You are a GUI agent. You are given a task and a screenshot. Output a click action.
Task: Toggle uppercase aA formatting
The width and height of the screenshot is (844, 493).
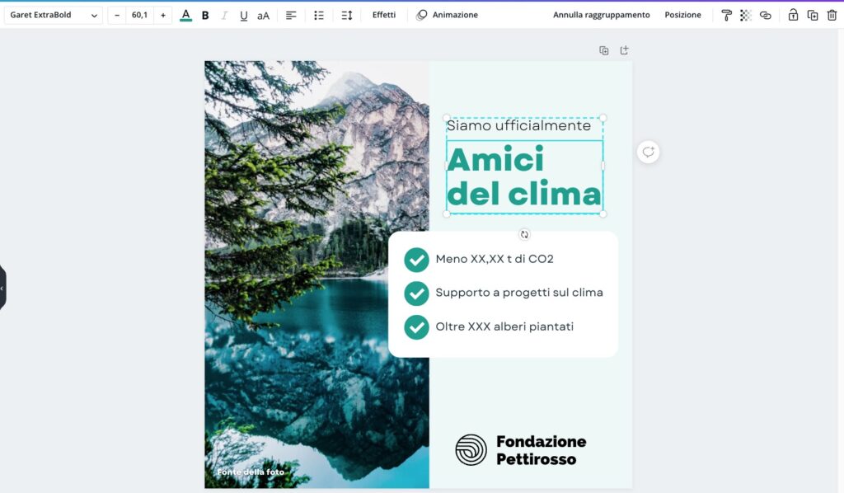[x=263, y=16]
